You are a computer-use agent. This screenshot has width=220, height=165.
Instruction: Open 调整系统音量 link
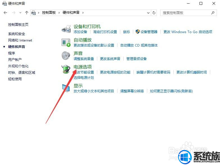pos(84,59)
